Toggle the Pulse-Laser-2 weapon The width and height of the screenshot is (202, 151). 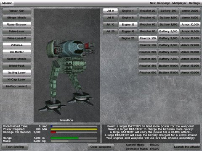pyautogui.click(x=17, y=38)
